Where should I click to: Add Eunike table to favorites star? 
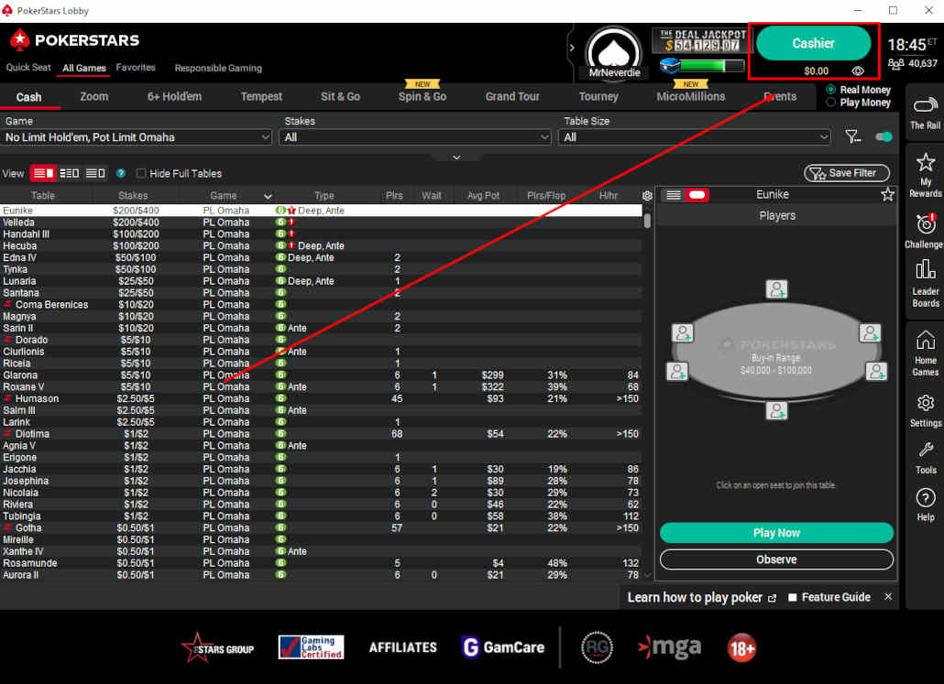pos(887,194)
